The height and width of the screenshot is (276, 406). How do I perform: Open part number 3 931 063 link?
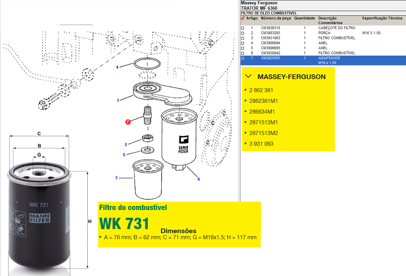(261, 144)
